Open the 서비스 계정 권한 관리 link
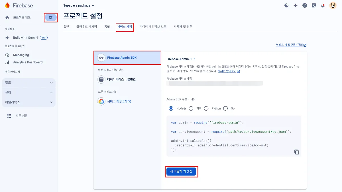Screen dimensions: 342x192 point(291,45)
